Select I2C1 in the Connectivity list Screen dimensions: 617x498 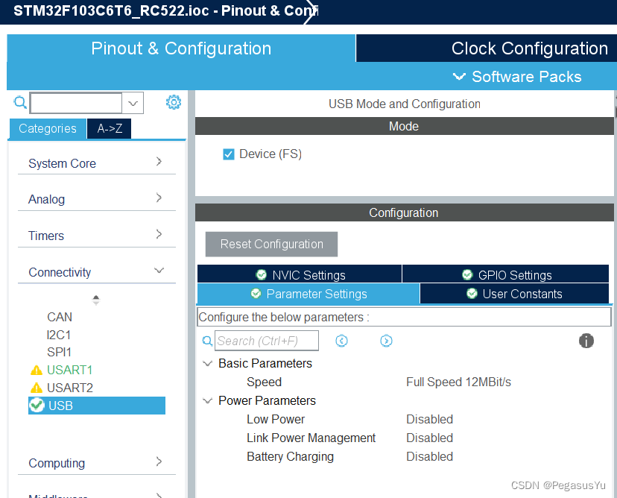tap(59, 335)
